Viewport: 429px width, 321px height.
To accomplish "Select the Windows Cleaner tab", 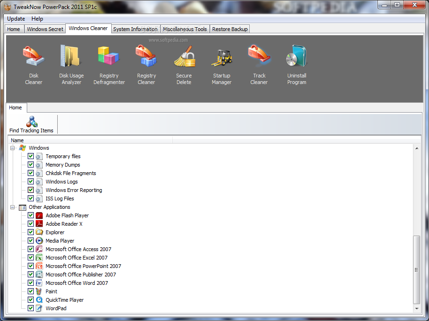I will click(x=88, y=28).
